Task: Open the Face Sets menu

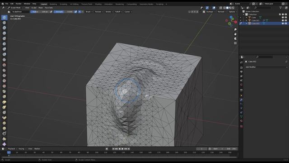Action: tap(49, 8)
